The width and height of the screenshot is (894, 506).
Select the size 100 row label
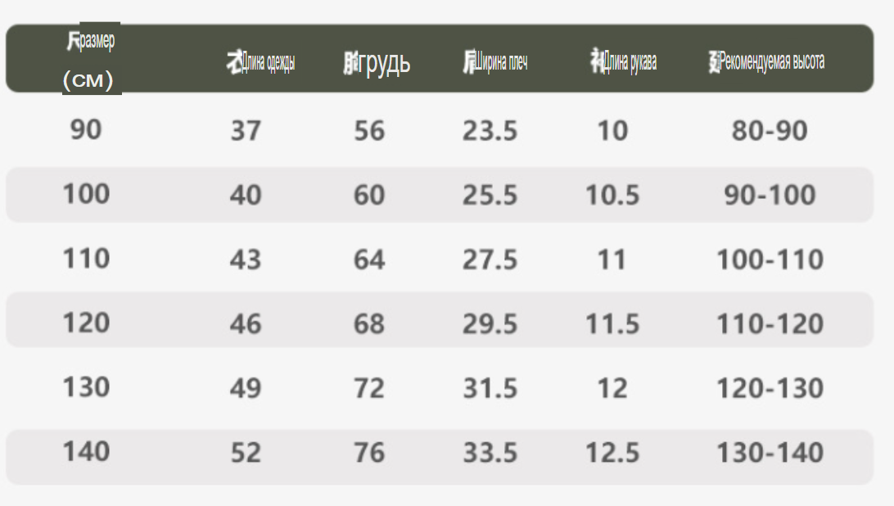coord(86,194)
